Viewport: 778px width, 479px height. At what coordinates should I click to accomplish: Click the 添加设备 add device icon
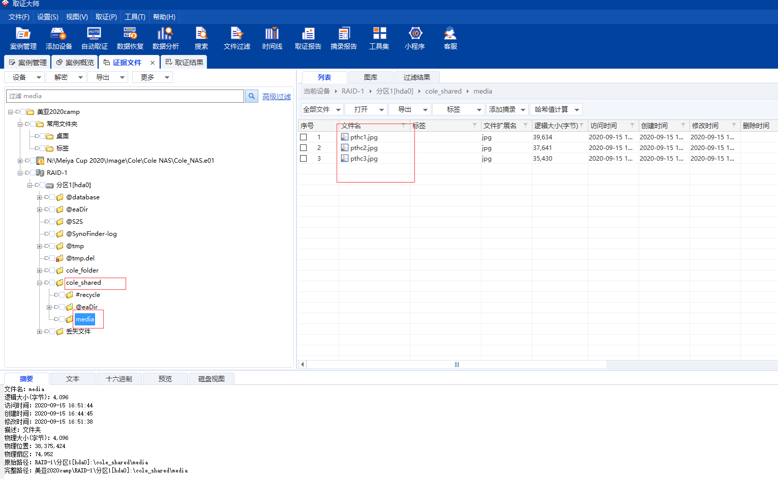(x=59, y=38)
